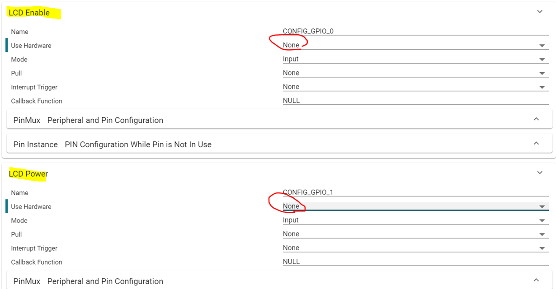556x289 pixels.
Task: Open Mode dropdown under LCD Power
Action: click(416, 220)
